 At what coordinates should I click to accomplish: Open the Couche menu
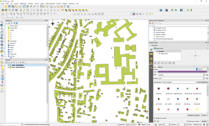[16, 3]
